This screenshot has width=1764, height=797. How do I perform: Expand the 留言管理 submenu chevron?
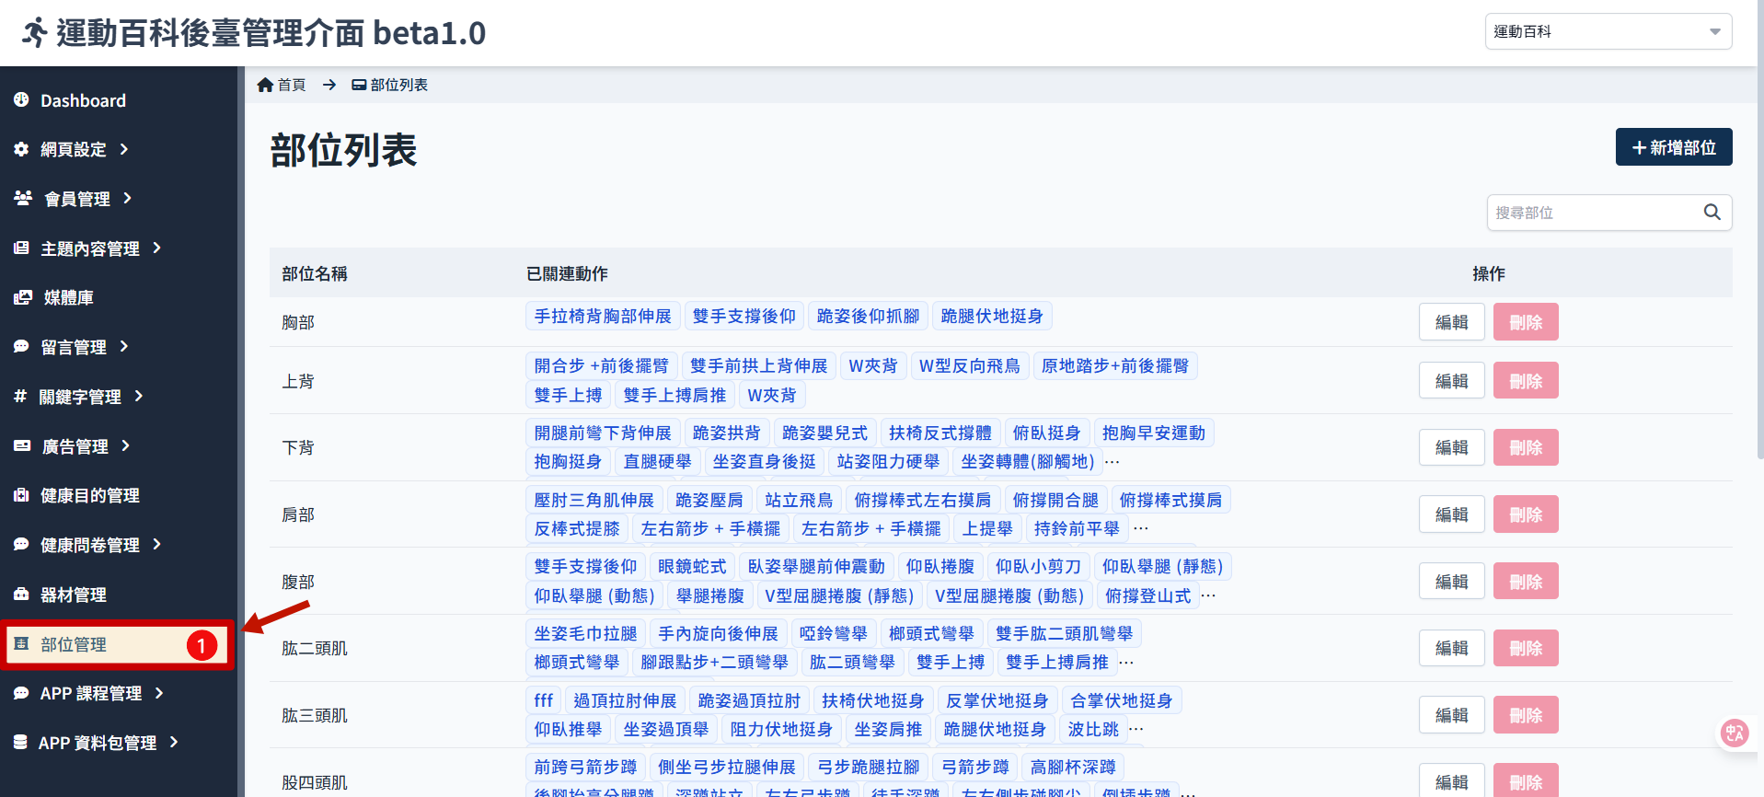pyautogui.click(x=123, y=346)
